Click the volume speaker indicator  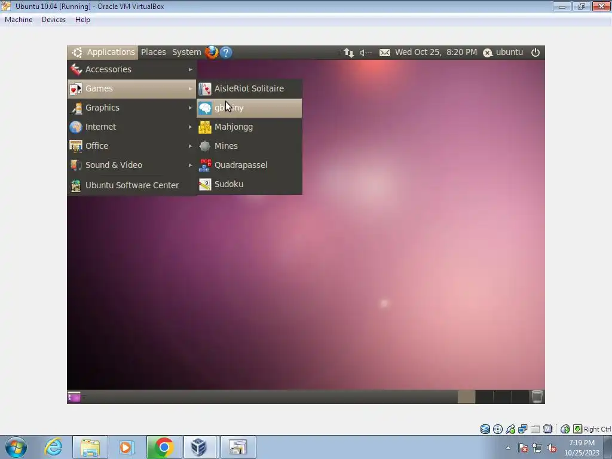click(x=365, y=53)
